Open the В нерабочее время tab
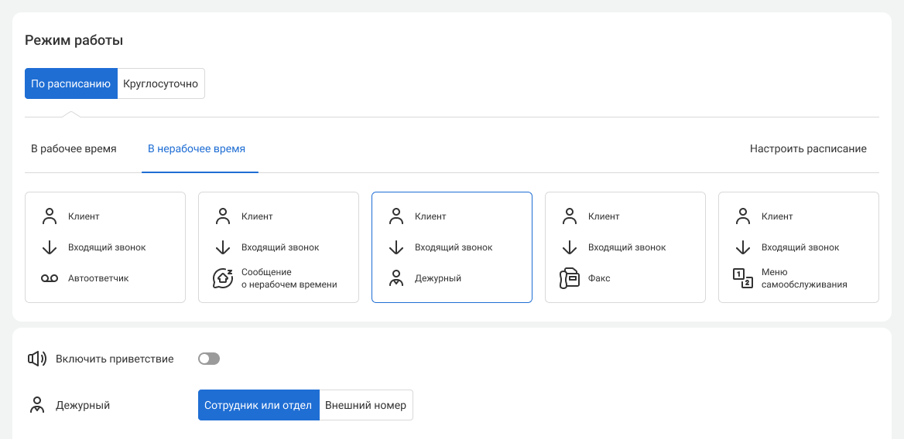 [x=197, y=148]
